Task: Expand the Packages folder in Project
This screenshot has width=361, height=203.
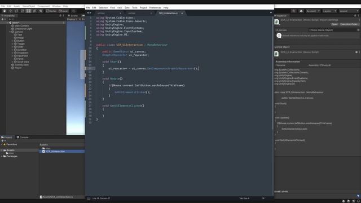Action: 2,156
